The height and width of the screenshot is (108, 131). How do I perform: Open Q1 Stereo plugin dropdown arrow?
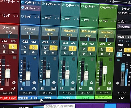coord(38,8)
